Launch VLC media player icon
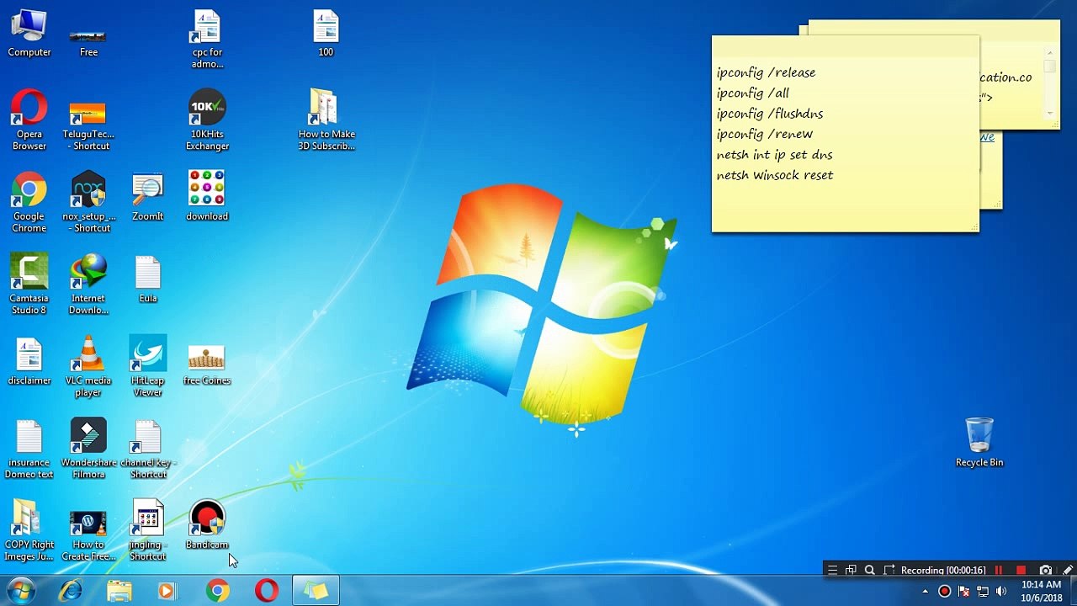 coord(88,367)
